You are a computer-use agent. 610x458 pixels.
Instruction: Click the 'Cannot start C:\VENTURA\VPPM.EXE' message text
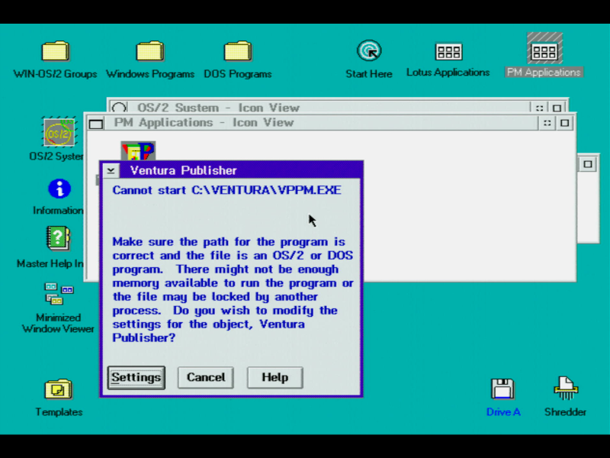point(226,190)
